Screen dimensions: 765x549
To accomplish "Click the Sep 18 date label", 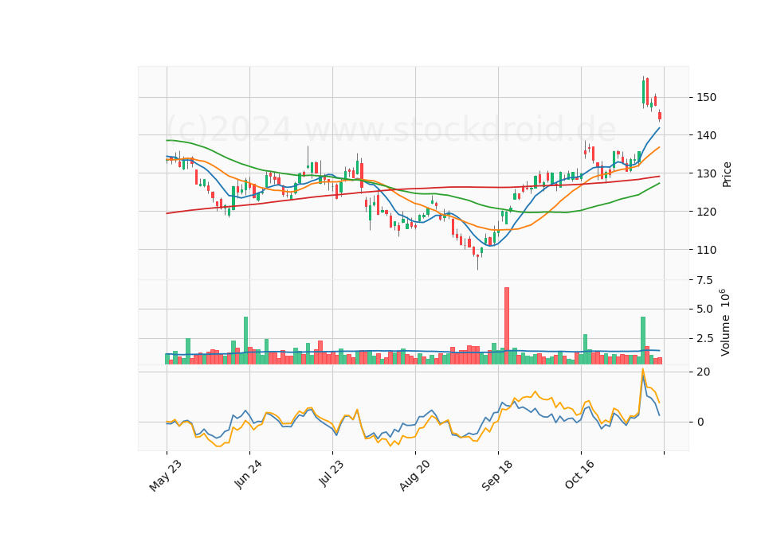I will click(497, 476).
